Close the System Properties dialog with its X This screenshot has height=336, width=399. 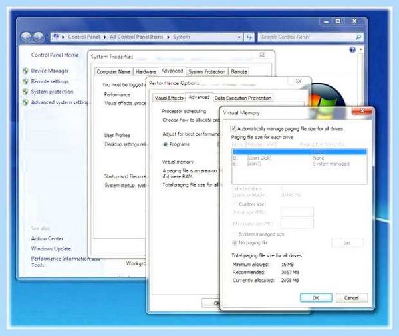coord(262,55)
